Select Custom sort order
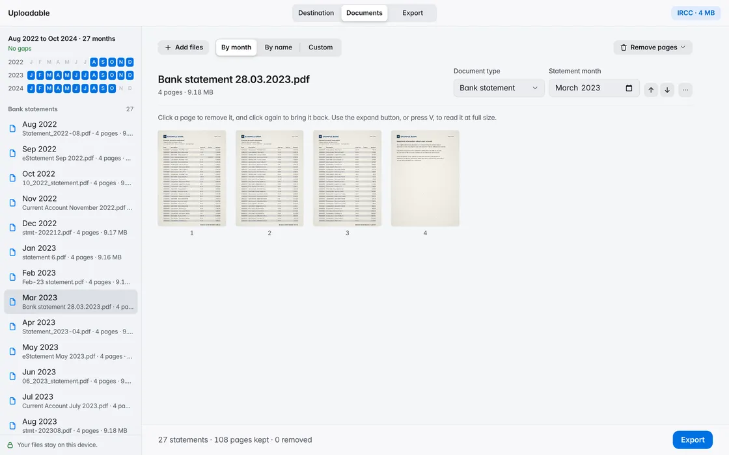Image resolution: width=729 pixels, height=455 pixels. (320, 47)
